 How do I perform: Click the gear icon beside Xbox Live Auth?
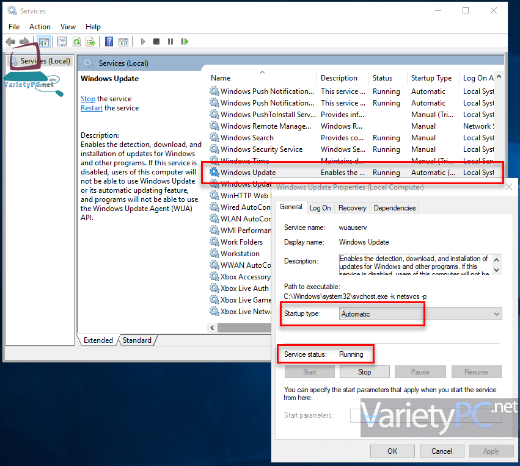[x=214, y=288]
